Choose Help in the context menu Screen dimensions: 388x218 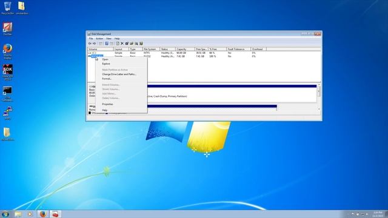[121, 110]
